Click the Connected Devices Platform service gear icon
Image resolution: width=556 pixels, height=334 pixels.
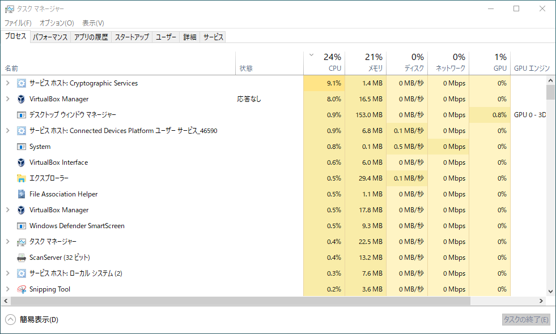22,131
